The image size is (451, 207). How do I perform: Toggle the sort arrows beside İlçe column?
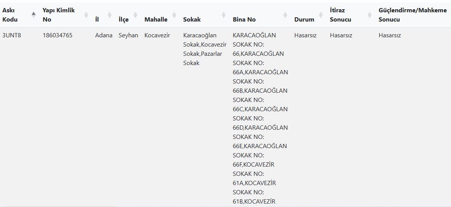[x=135, y=15]
